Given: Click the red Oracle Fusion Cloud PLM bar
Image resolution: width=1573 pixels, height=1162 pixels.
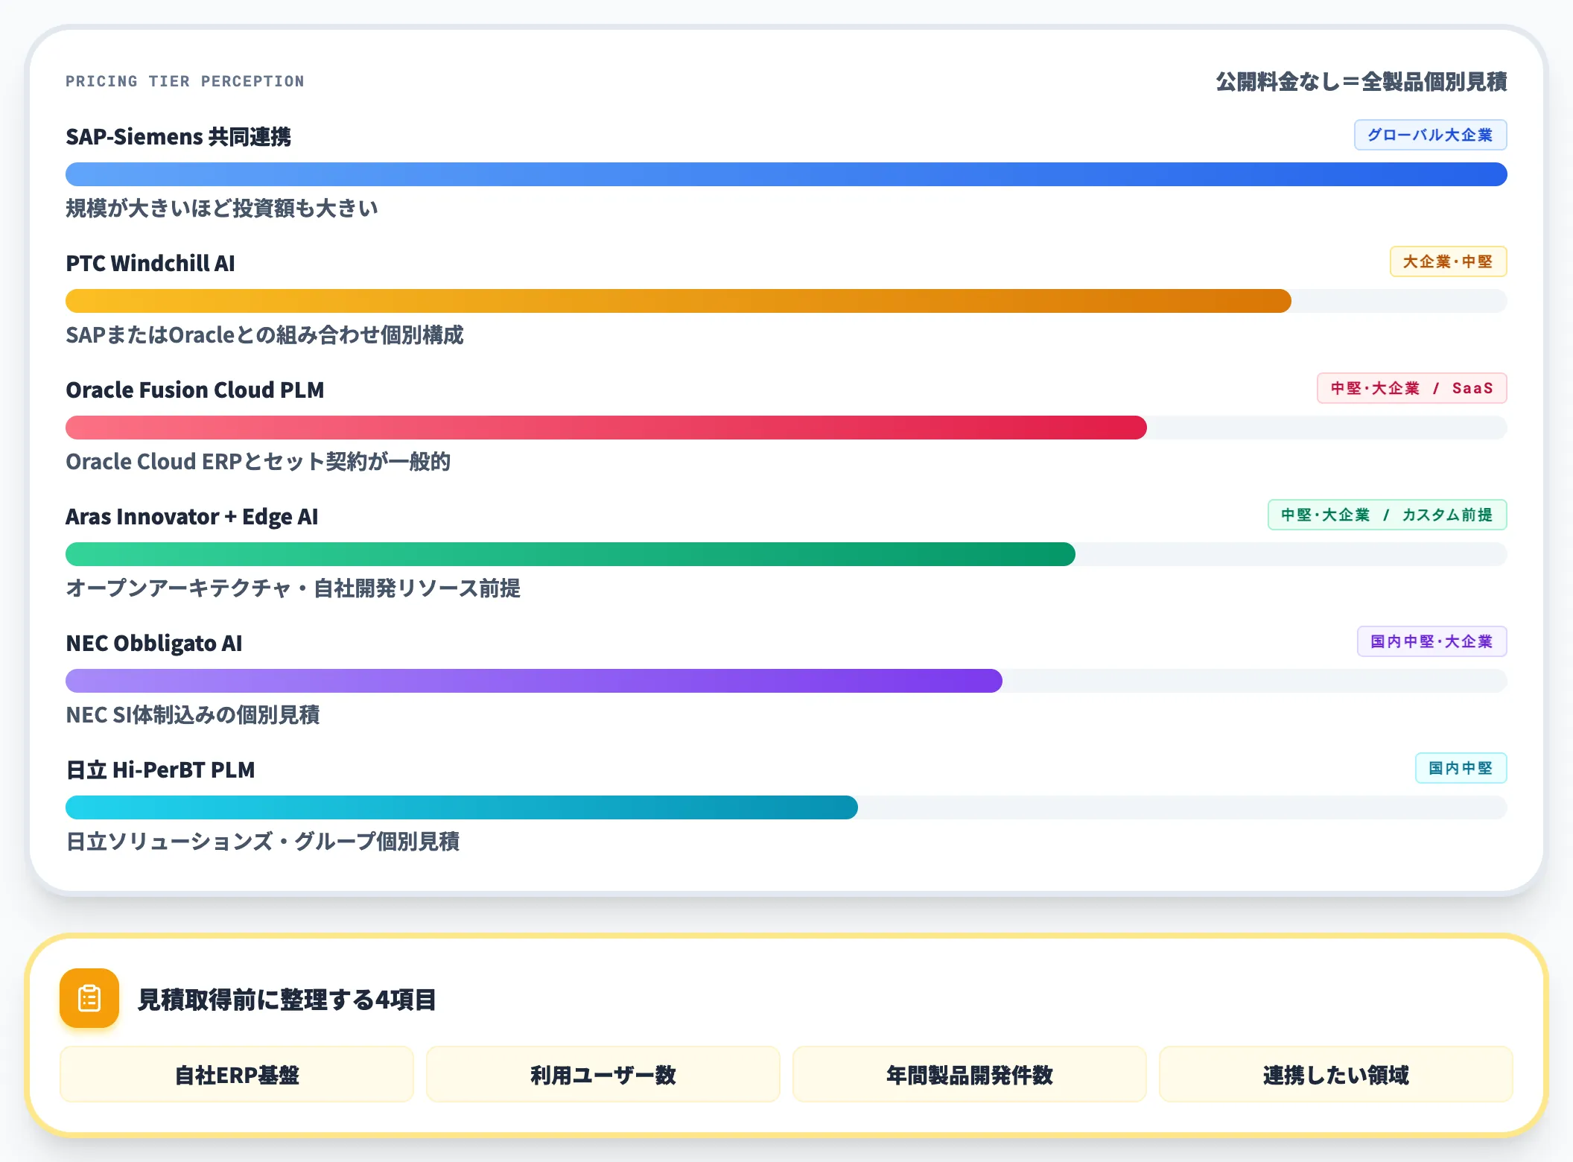Looking at the screenshot, I should pyautogui.click(x=606, y=428).
